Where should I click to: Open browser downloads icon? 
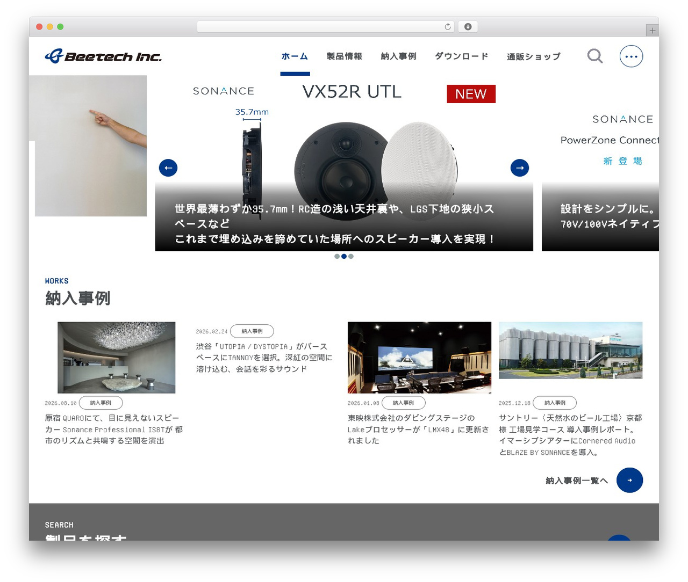click(x=468, y=27)
